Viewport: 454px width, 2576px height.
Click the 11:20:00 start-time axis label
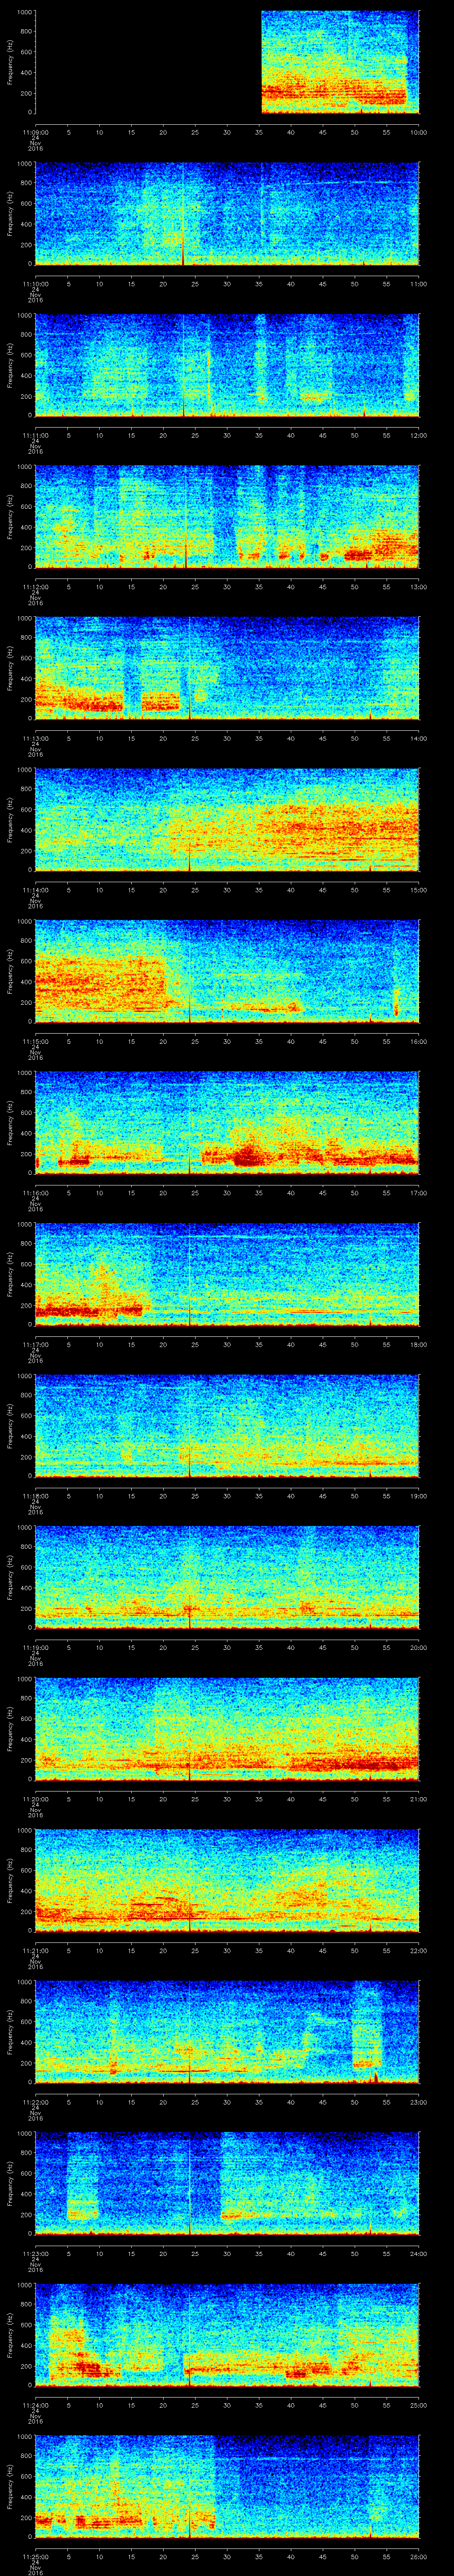pyautogui.click(x=35, y=1799)
